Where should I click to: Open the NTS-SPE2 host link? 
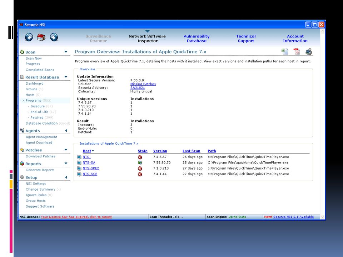pyautogui.click(x=91, y=168)
